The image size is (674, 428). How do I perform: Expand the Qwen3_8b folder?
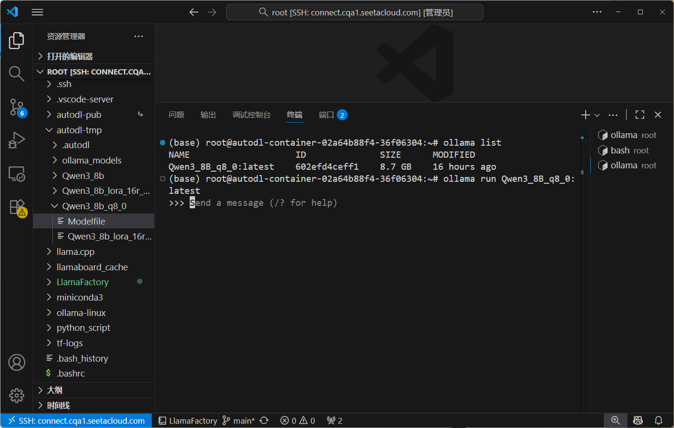coord(94,176)
